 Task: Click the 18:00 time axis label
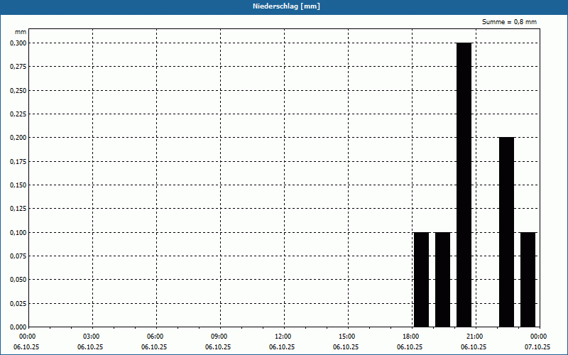[x=411, y=337]
